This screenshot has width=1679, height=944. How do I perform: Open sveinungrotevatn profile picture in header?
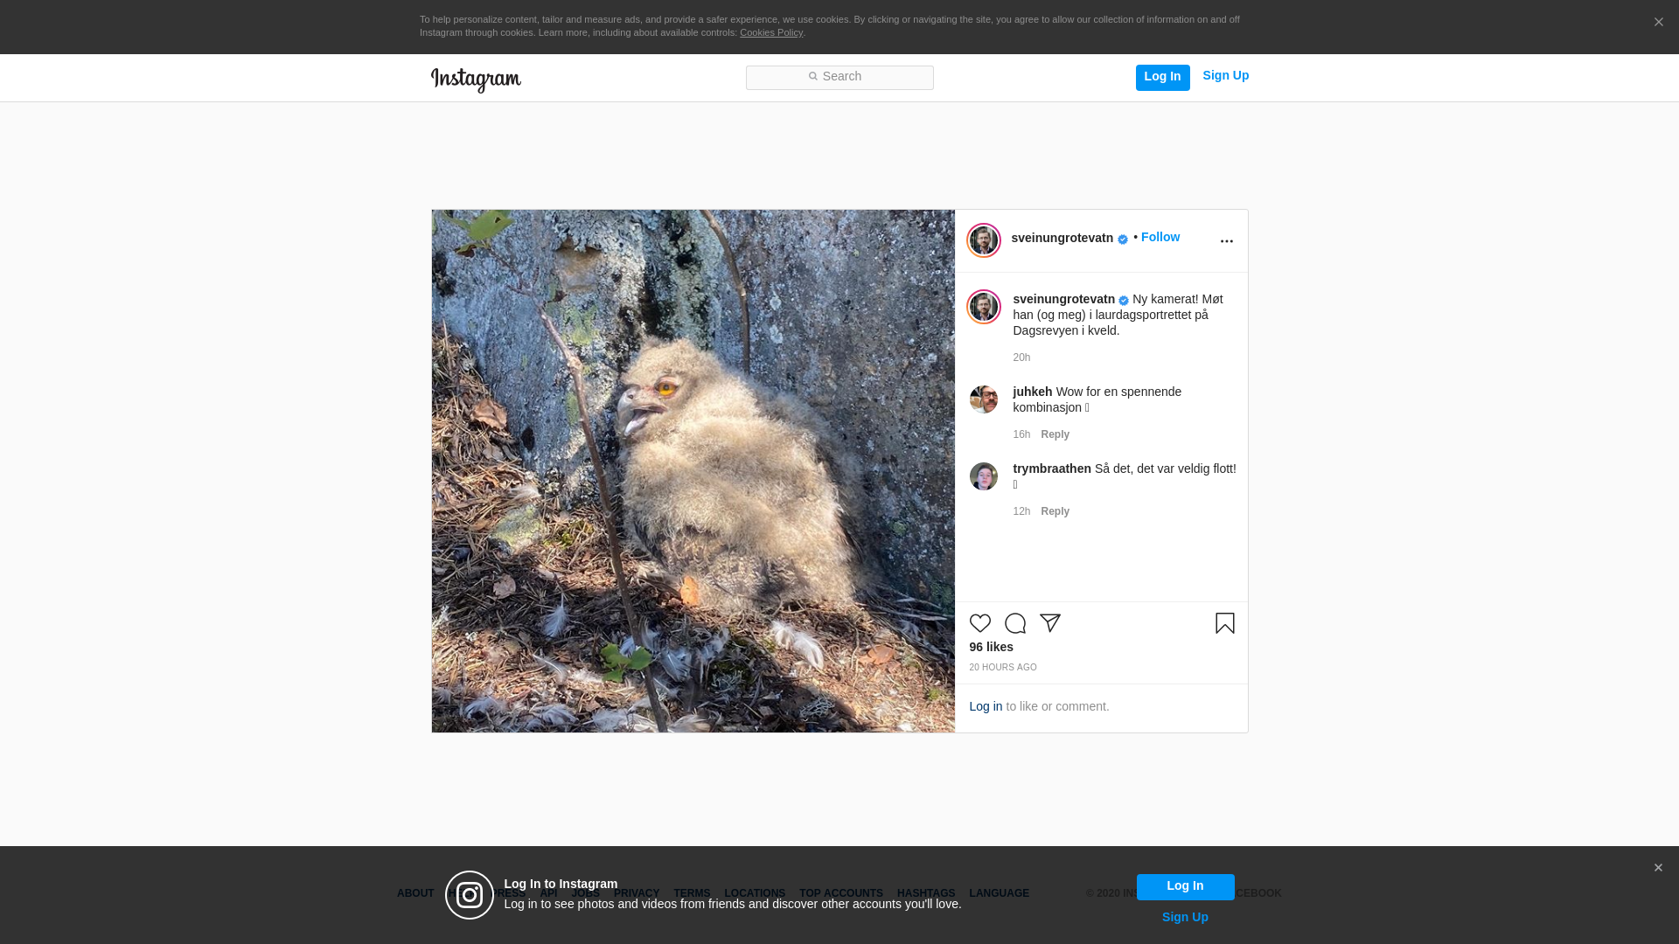coord(983,240)
